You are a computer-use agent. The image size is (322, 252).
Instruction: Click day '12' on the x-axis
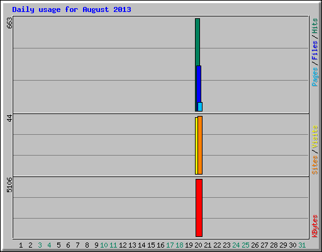pyautogui.click(x=123, y=245)
